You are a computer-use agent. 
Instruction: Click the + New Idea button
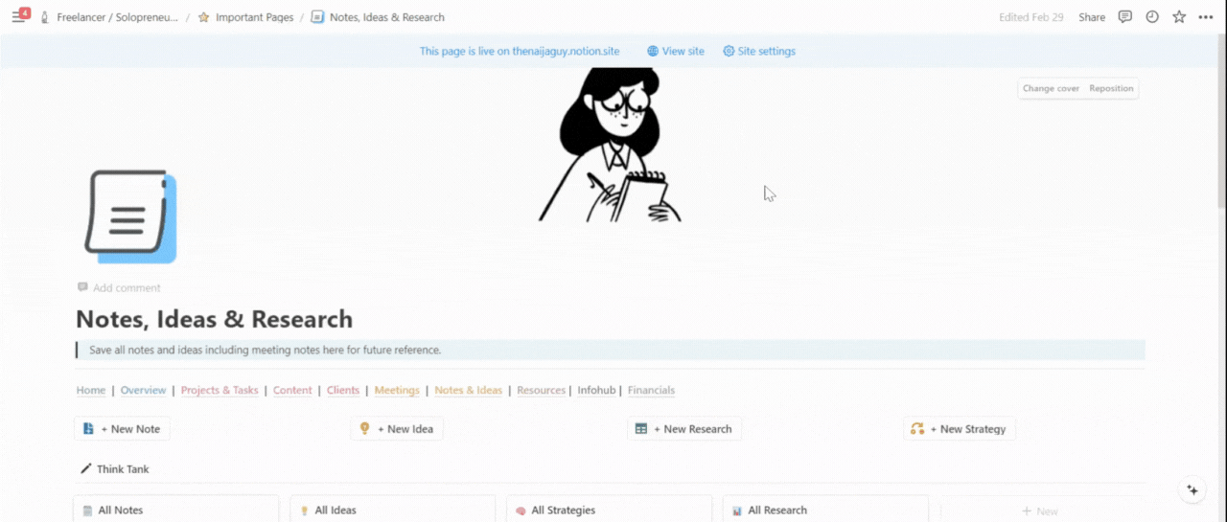pos(397,429)
